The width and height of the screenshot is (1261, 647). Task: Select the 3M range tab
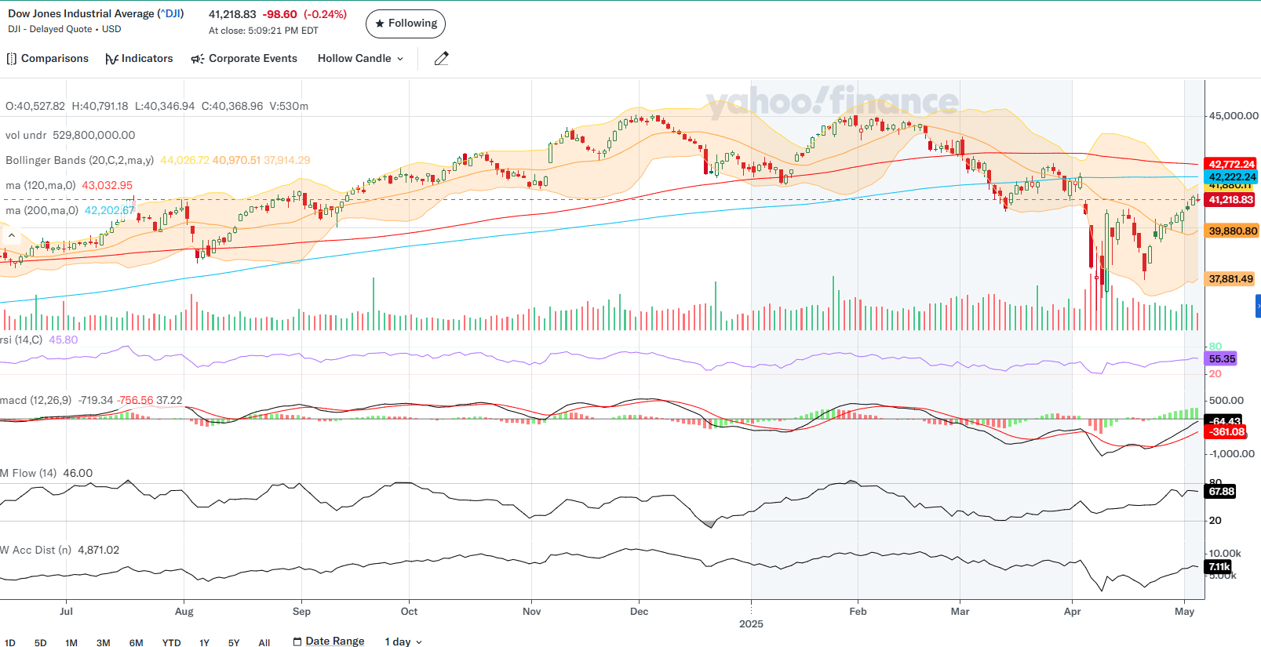tap(104, 642)
